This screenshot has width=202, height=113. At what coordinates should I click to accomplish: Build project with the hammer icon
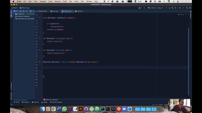(x=145, y=8)
